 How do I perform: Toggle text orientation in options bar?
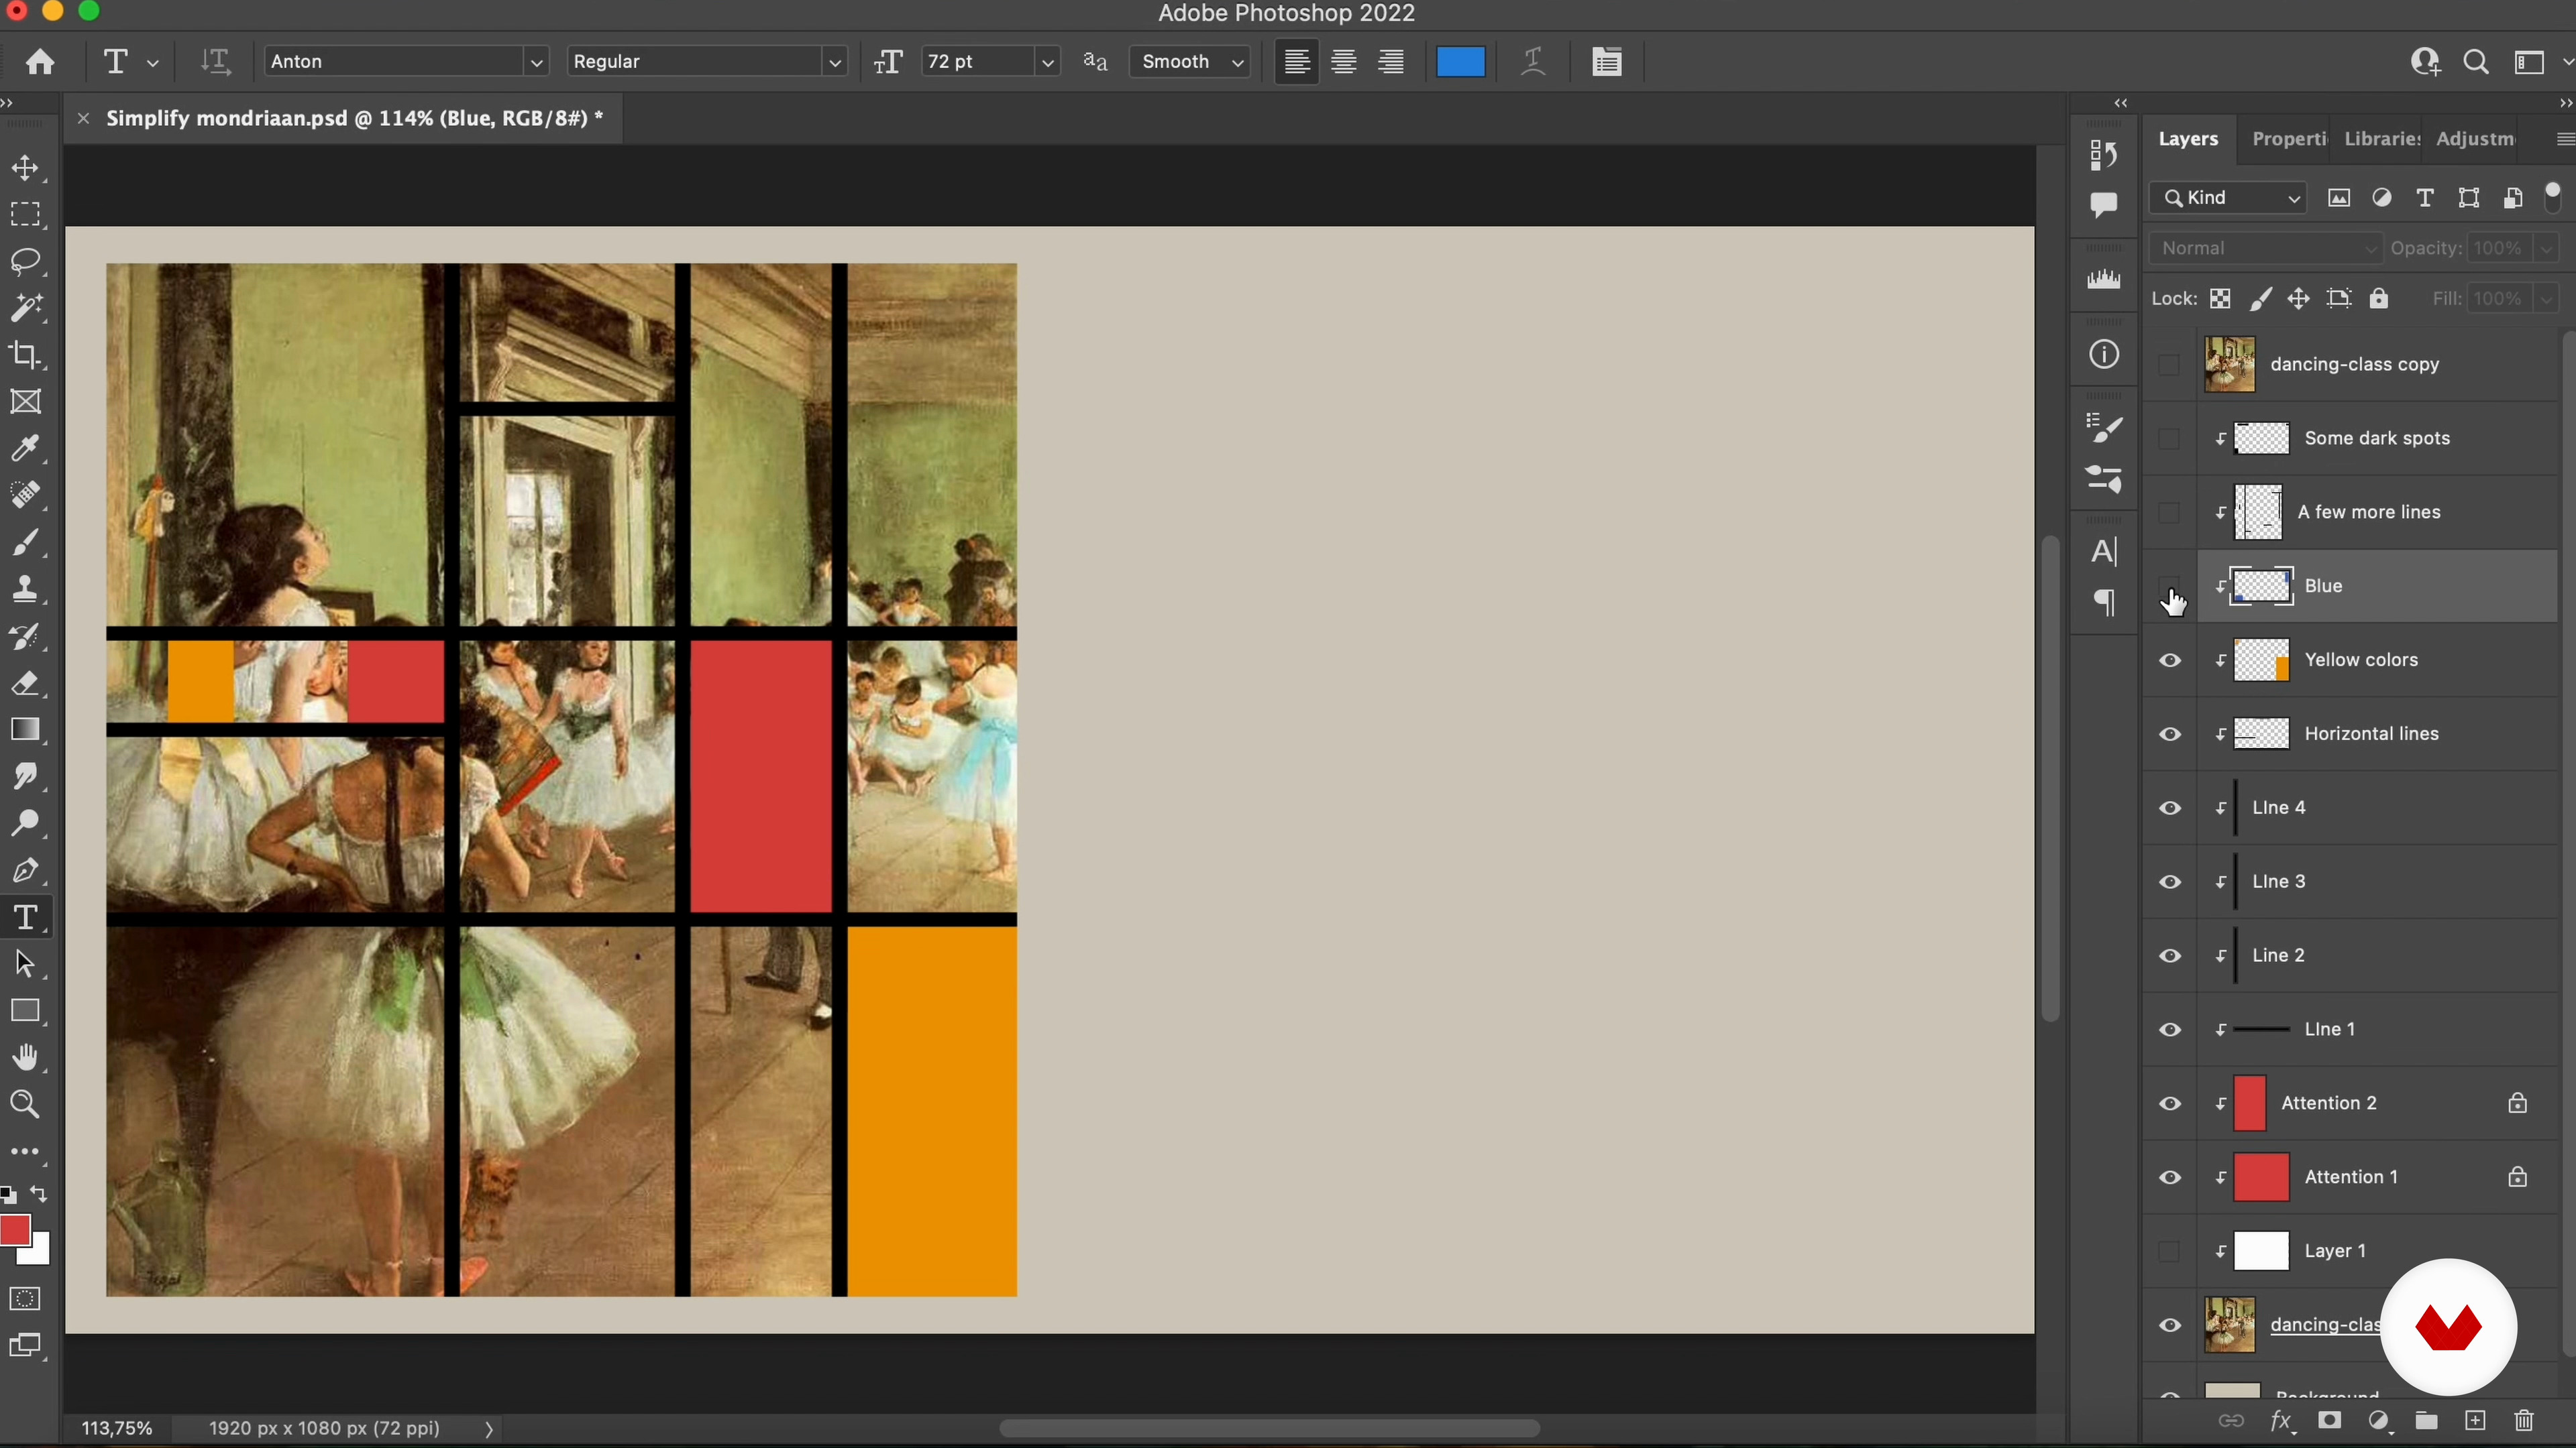[x=215, y=62]
